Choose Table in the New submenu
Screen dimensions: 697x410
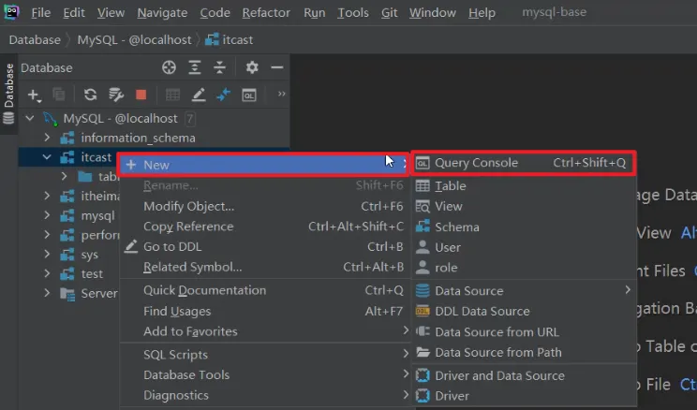(x=450, y=185)
